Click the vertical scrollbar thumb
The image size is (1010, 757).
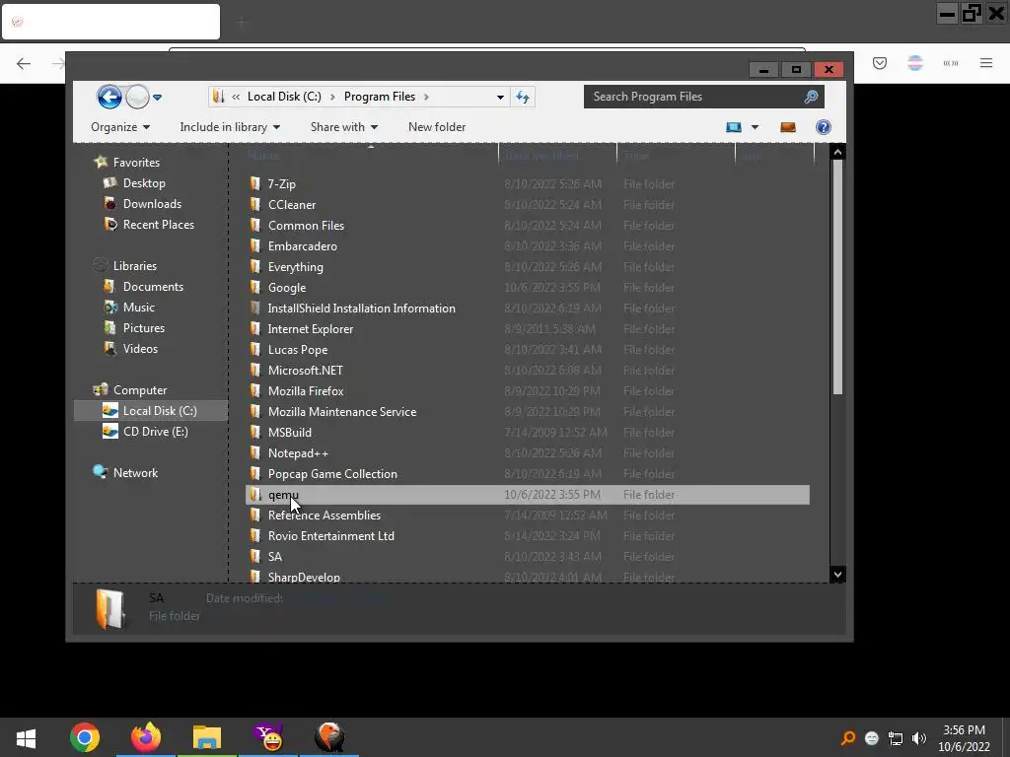(837, 277)
